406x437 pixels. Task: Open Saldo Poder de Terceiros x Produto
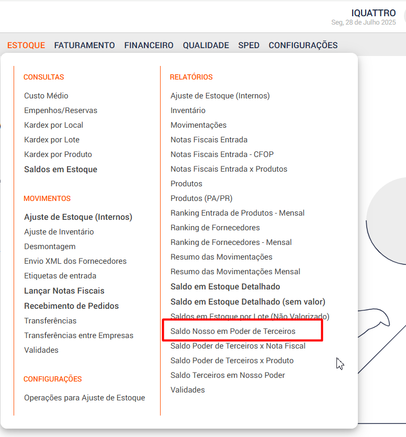[232, 361]
